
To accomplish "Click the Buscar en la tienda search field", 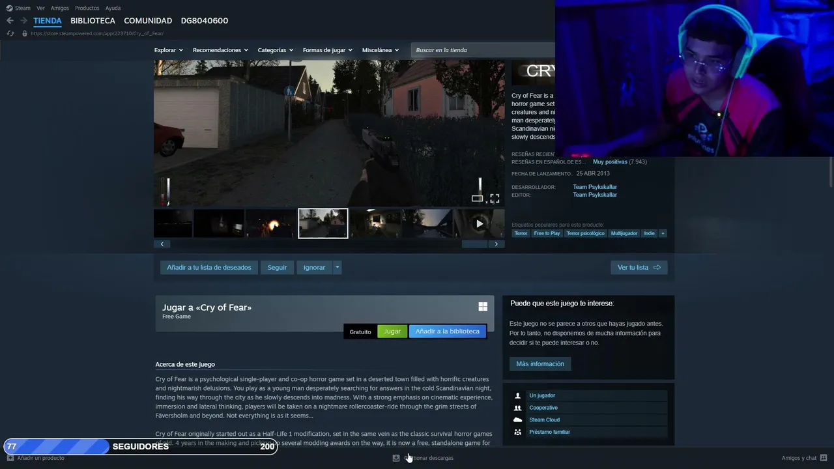I will [482, 50].
